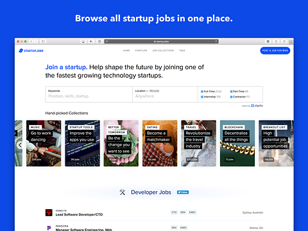Viewport: 308px width, 231px height.
Task: Click the Startup.Jobs logo
Action: click(31, 51)
